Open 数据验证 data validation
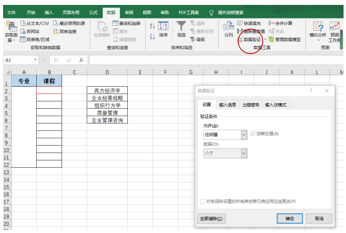This screenshot has width=346, height=233. click(249, 40)
